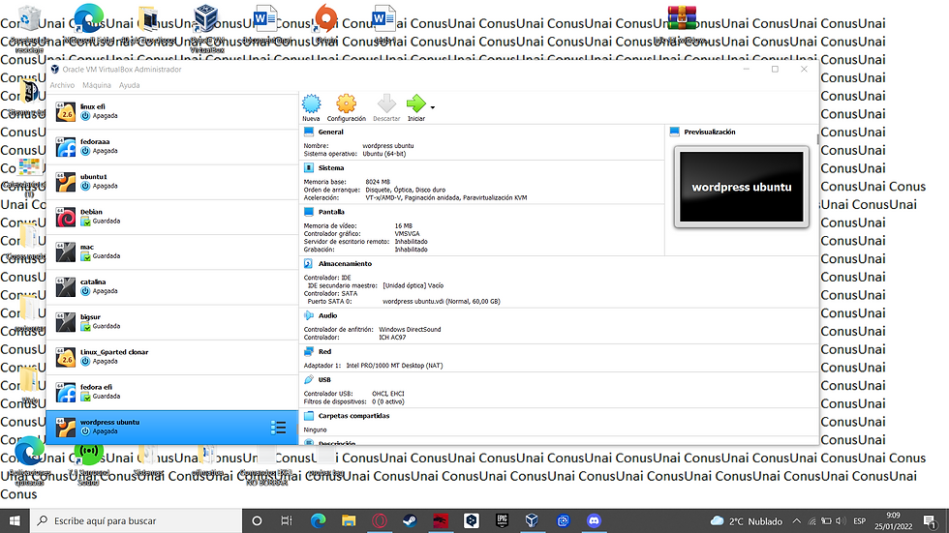Screen dimensions: 949x533
Task: Open Discord from taskbar
Action: (594, 521)
